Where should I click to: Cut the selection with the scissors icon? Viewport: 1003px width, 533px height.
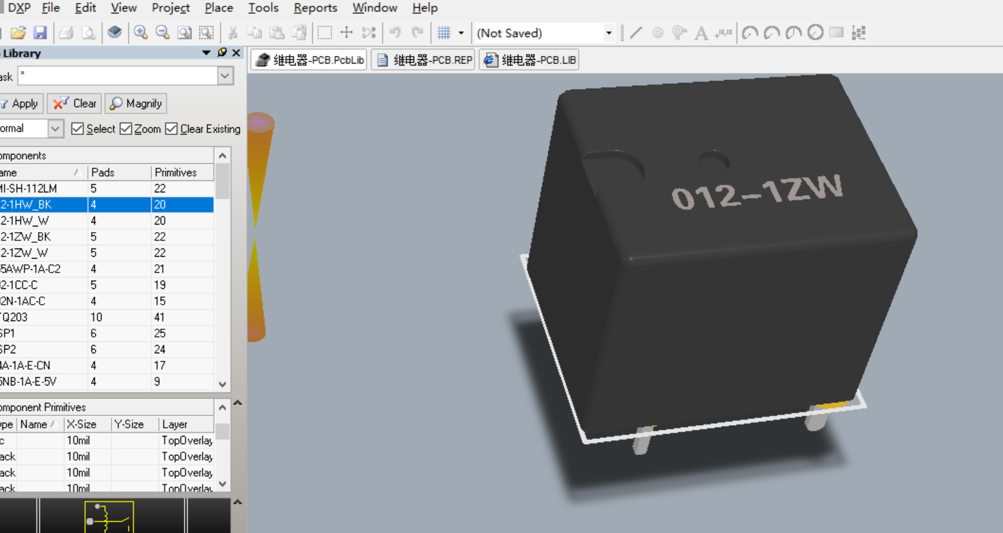tap(233, 33)
